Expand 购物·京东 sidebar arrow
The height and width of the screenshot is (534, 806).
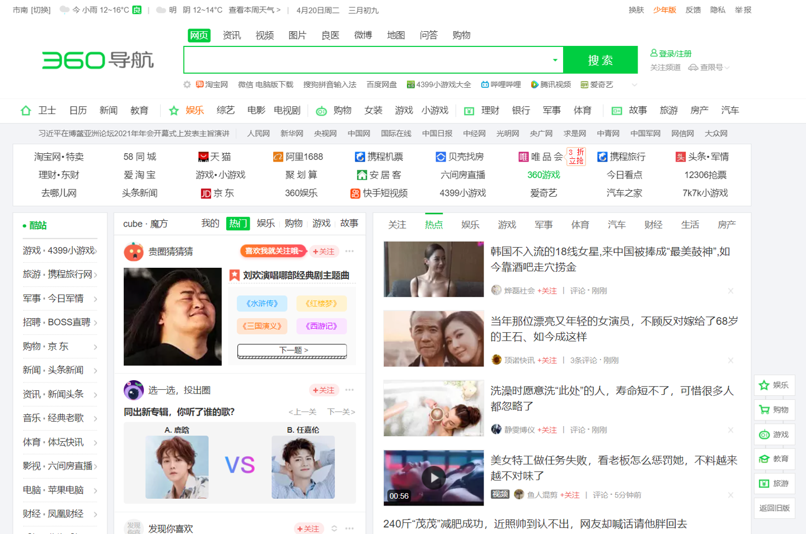96,347
